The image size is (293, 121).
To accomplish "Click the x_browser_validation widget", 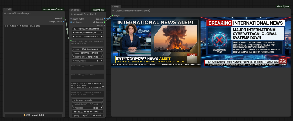I will 87,100.
